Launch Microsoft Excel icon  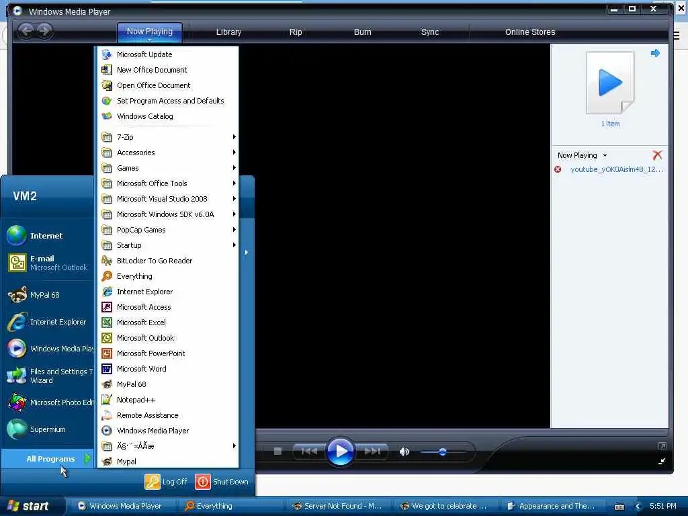[107, 322]
